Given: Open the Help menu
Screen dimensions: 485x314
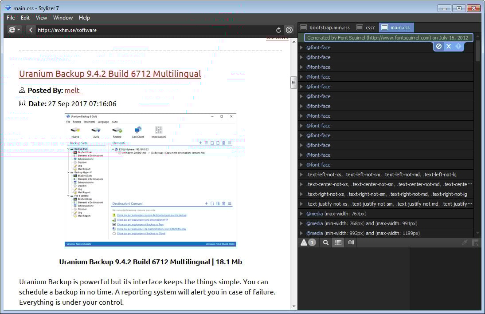Looking at the screenshot, I should tap(84, 18).
